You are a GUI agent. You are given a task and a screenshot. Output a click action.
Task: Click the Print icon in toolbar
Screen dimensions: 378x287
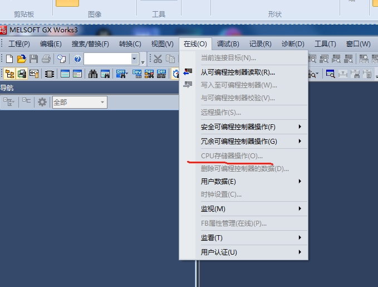46,59
